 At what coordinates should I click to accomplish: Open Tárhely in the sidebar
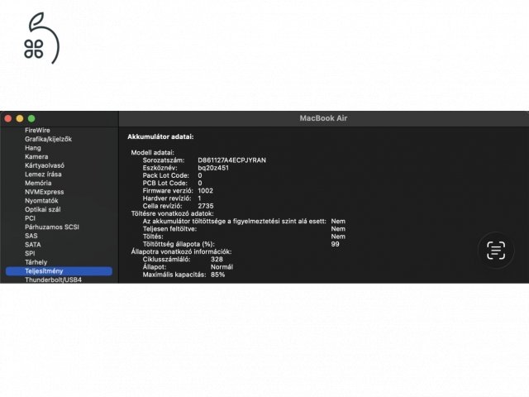[x=36, y=262]
